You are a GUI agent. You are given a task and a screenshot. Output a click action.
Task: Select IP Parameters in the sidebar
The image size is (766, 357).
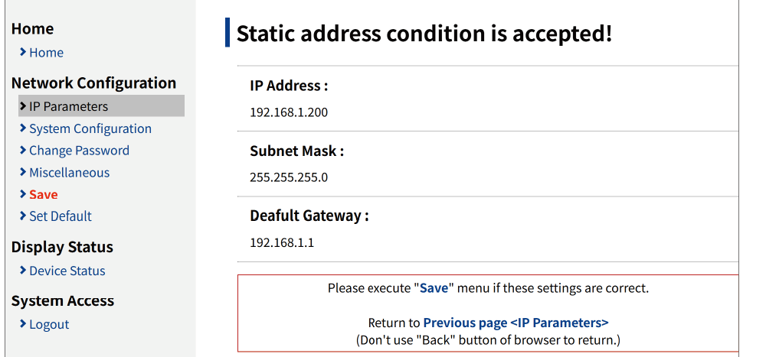68,106
